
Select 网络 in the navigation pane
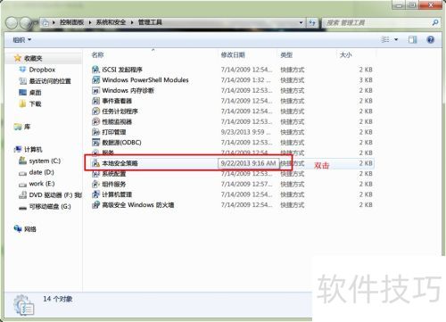tap(30, 229)
